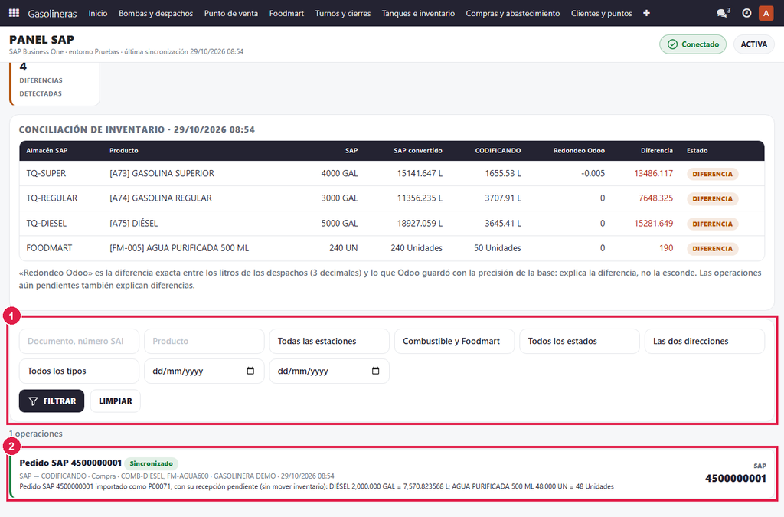
Task: Open Todas las estaciones dropdown
Action: [329, 341]
